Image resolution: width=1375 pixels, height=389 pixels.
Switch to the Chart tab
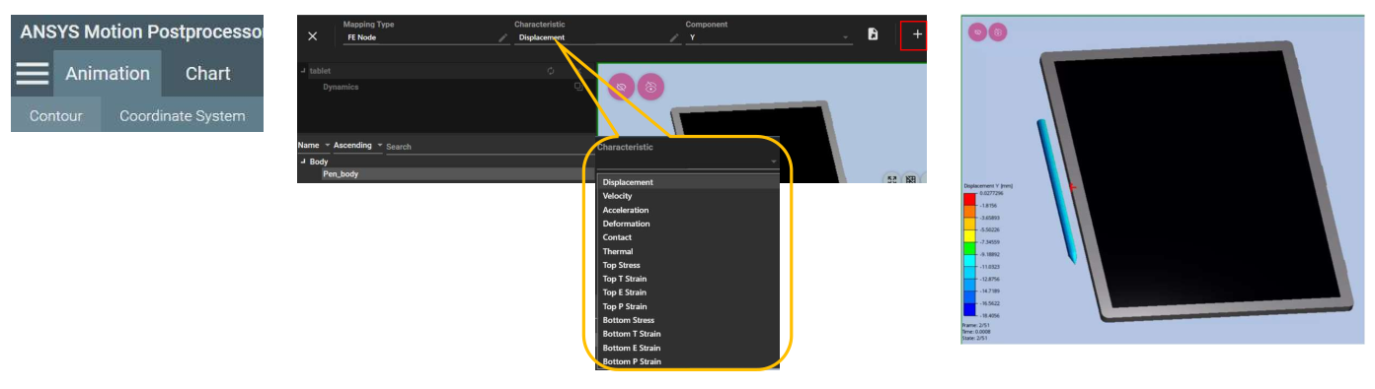(208, 74)
